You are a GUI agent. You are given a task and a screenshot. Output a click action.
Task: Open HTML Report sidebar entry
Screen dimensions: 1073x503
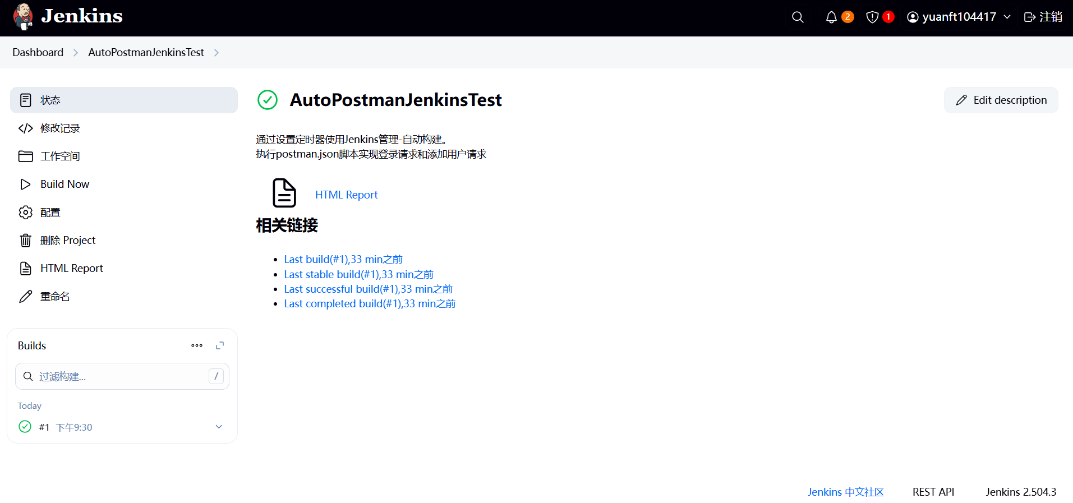(124, 268)
